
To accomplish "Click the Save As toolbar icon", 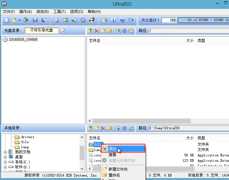I will point(44,20).
